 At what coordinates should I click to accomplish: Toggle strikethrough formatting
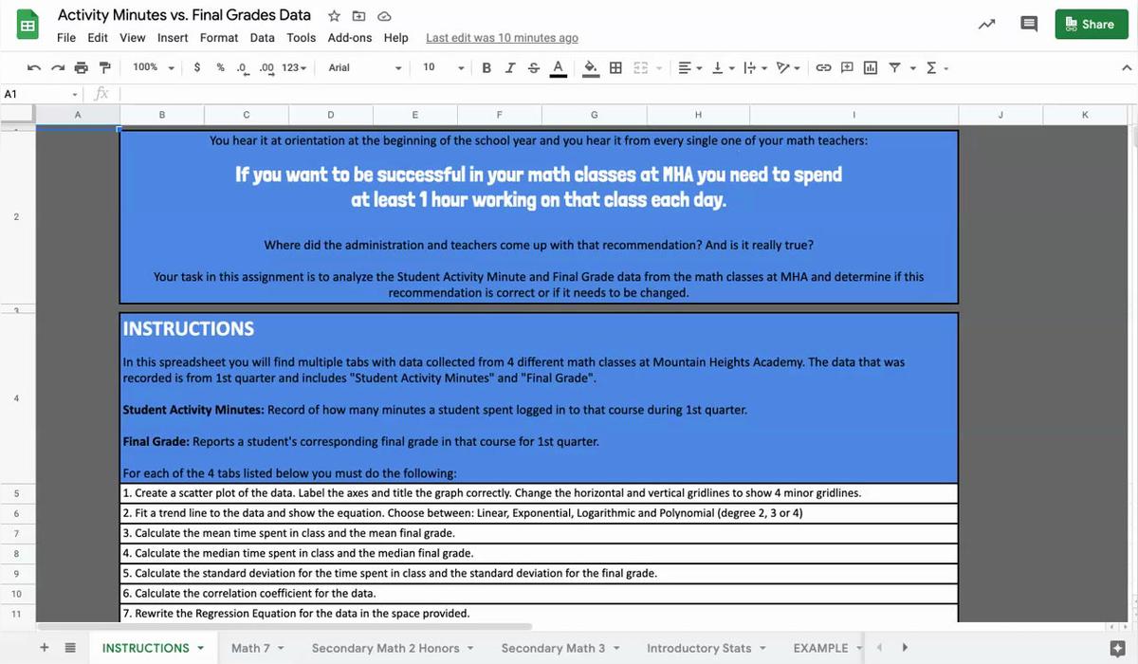coord(533,67)
